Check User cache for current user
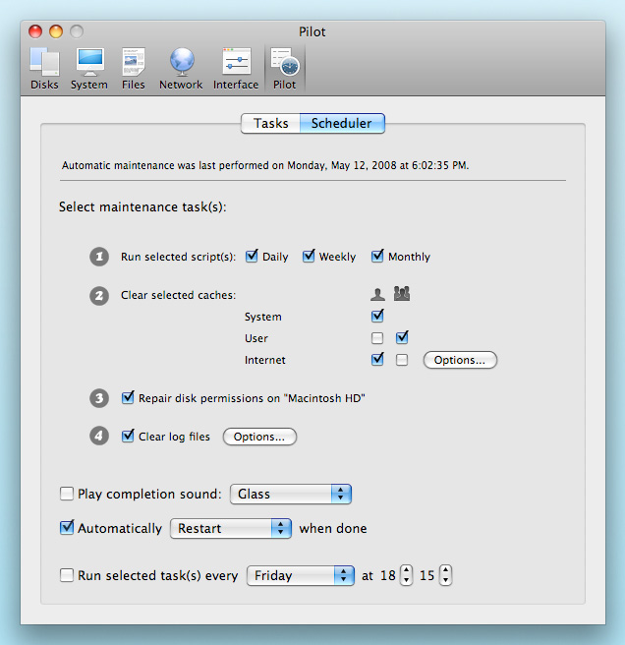This screenshot has height=645, width=625. coord(377,338)
